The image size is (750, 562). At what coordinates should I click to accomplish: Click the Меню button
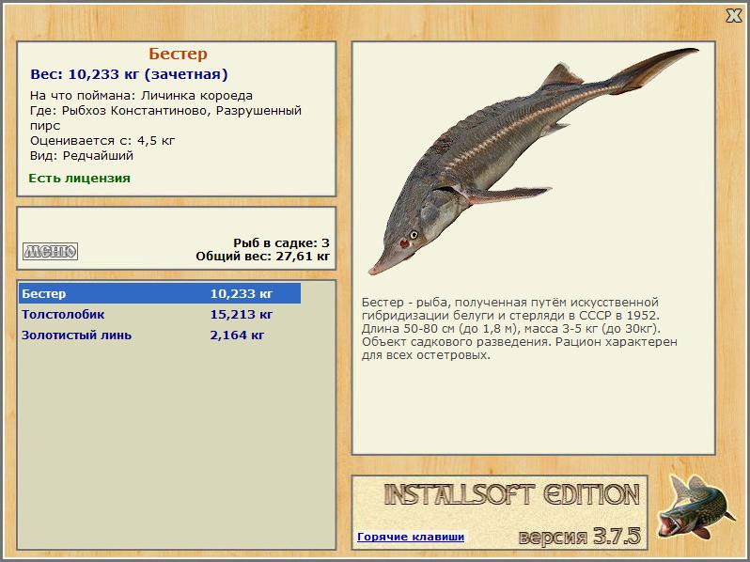click(x=50, y=251)
